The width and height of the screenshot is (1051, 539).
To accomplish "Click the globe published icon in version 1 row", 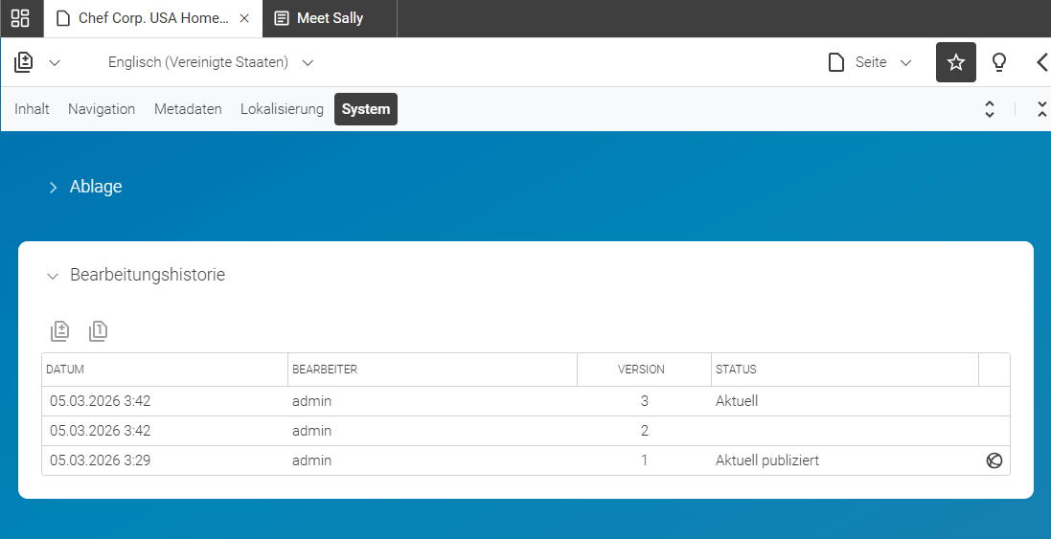I will pyautogui.click(x=994, y=460).
